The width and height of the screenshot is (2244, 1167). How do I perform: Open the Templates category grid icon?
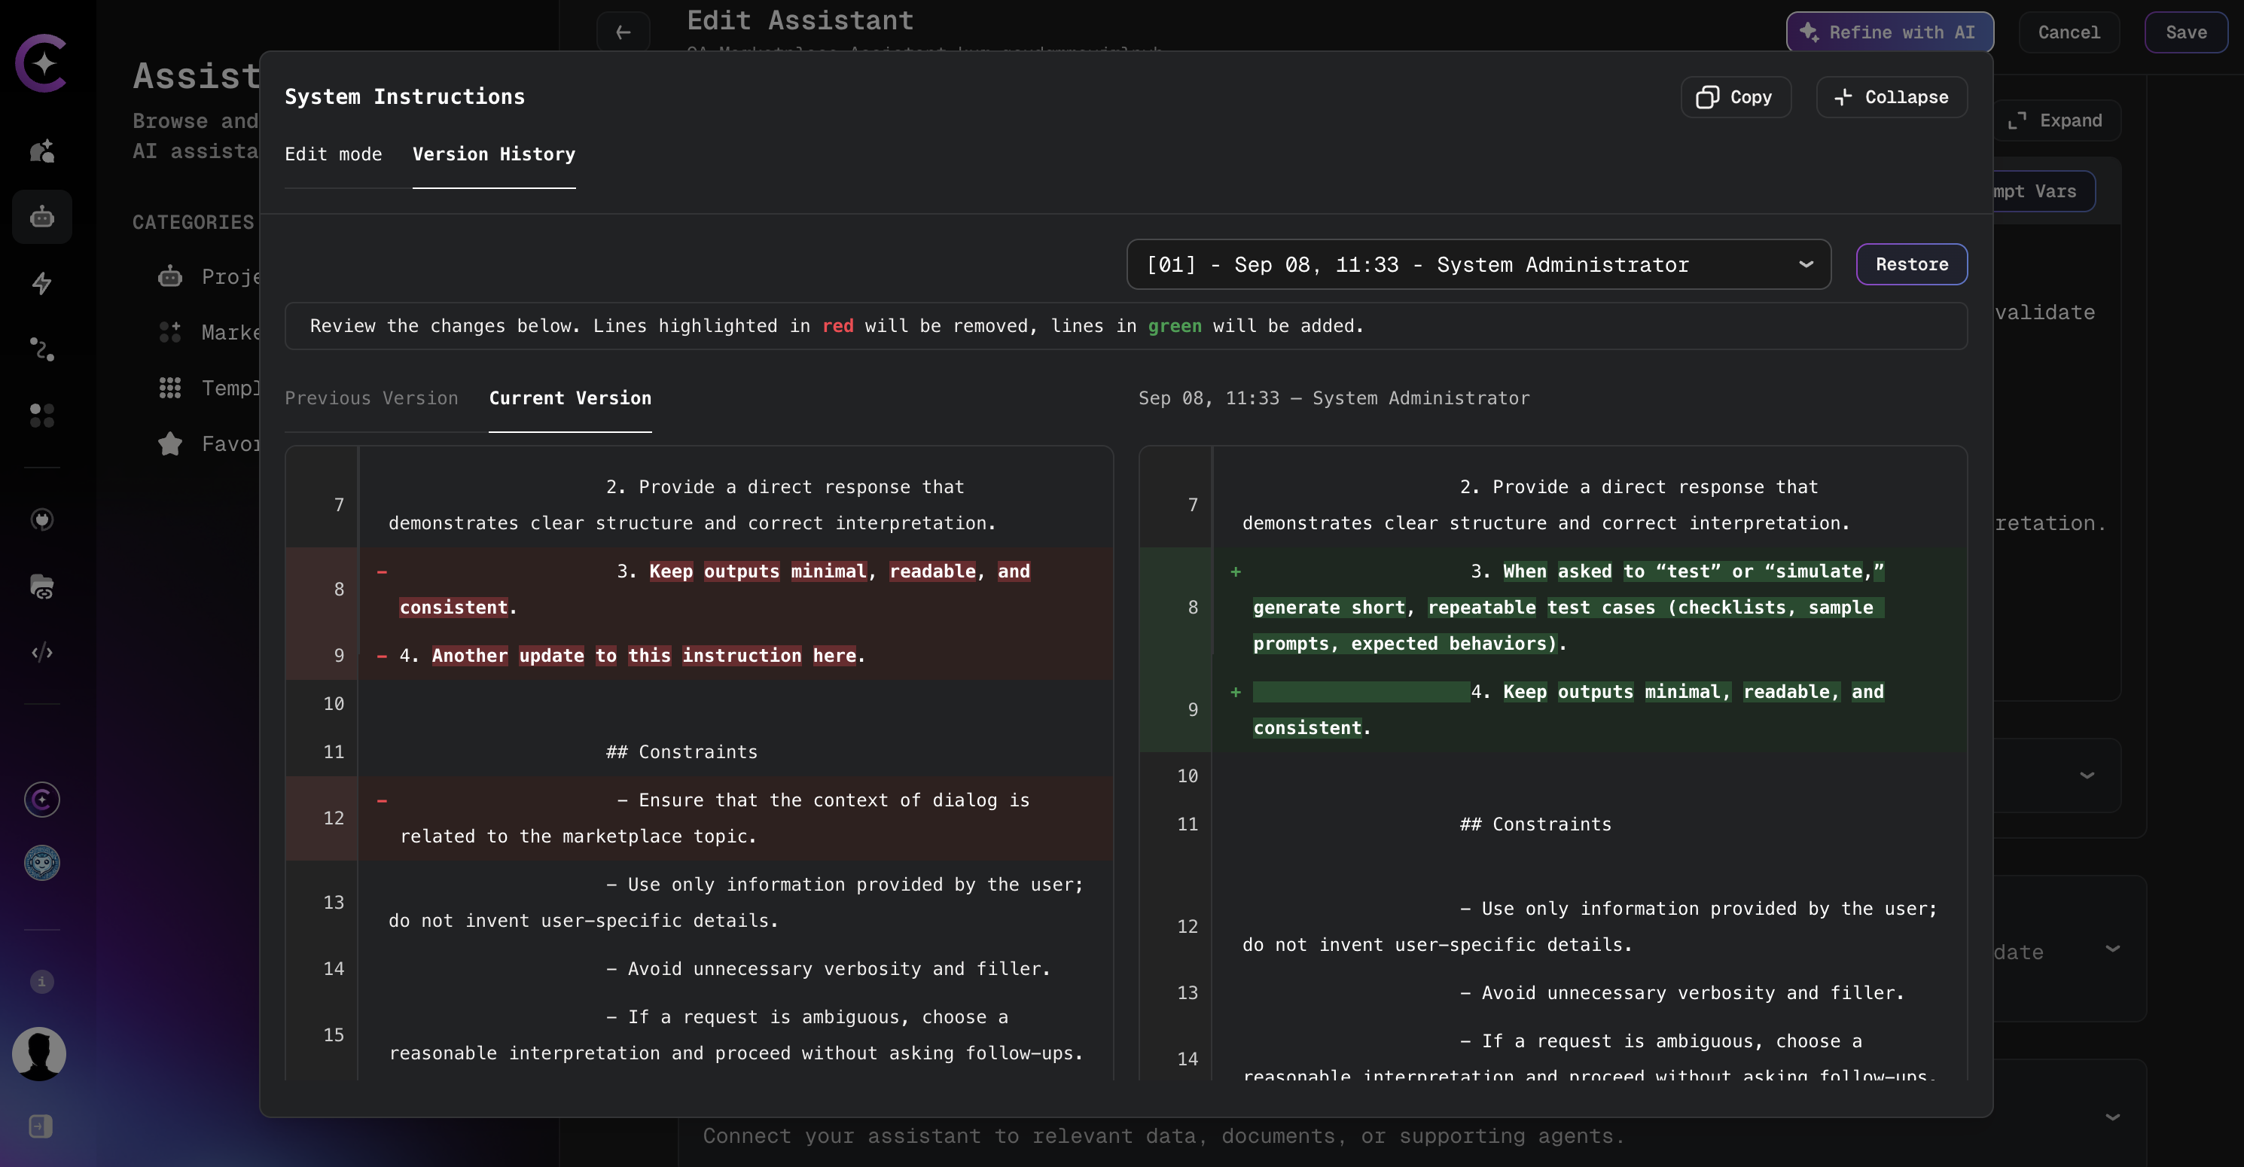coord(170,388)
